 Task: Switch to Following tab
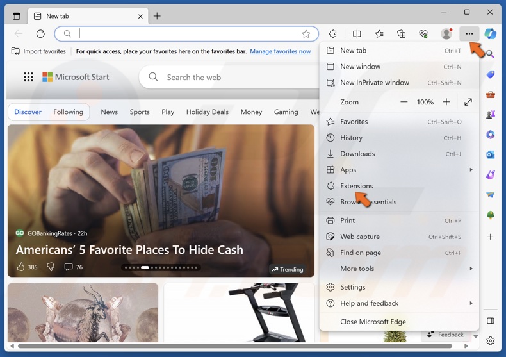coord(68,112)
